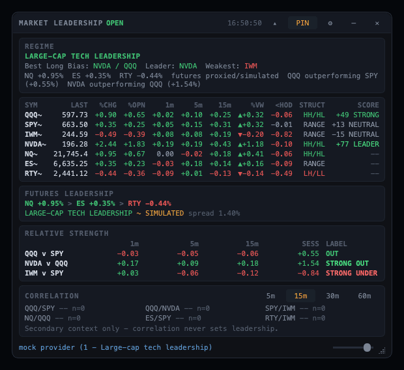Screen dimensions: 404x370
Task: Click the NVDA v QQQ row label
Action: tap(46, 263)
